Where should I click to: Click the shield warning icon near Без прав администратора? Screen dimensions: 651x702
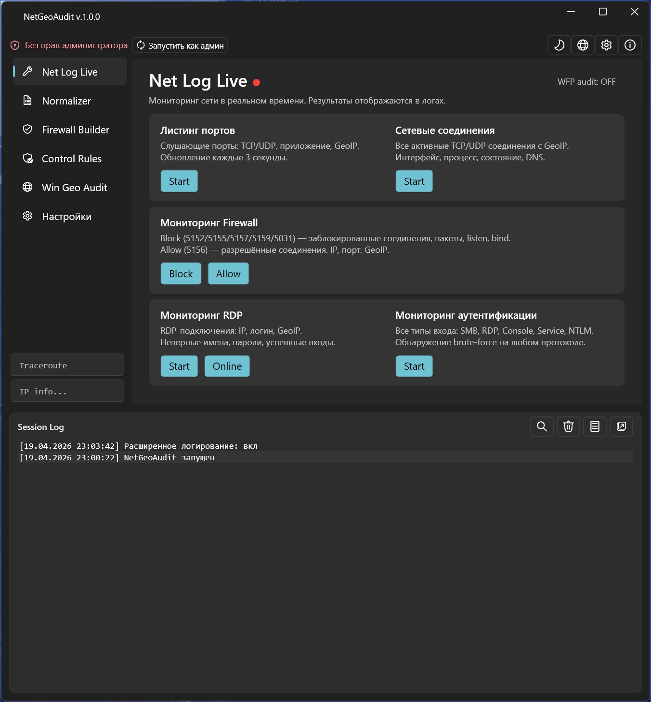click(x=15, y=45)
